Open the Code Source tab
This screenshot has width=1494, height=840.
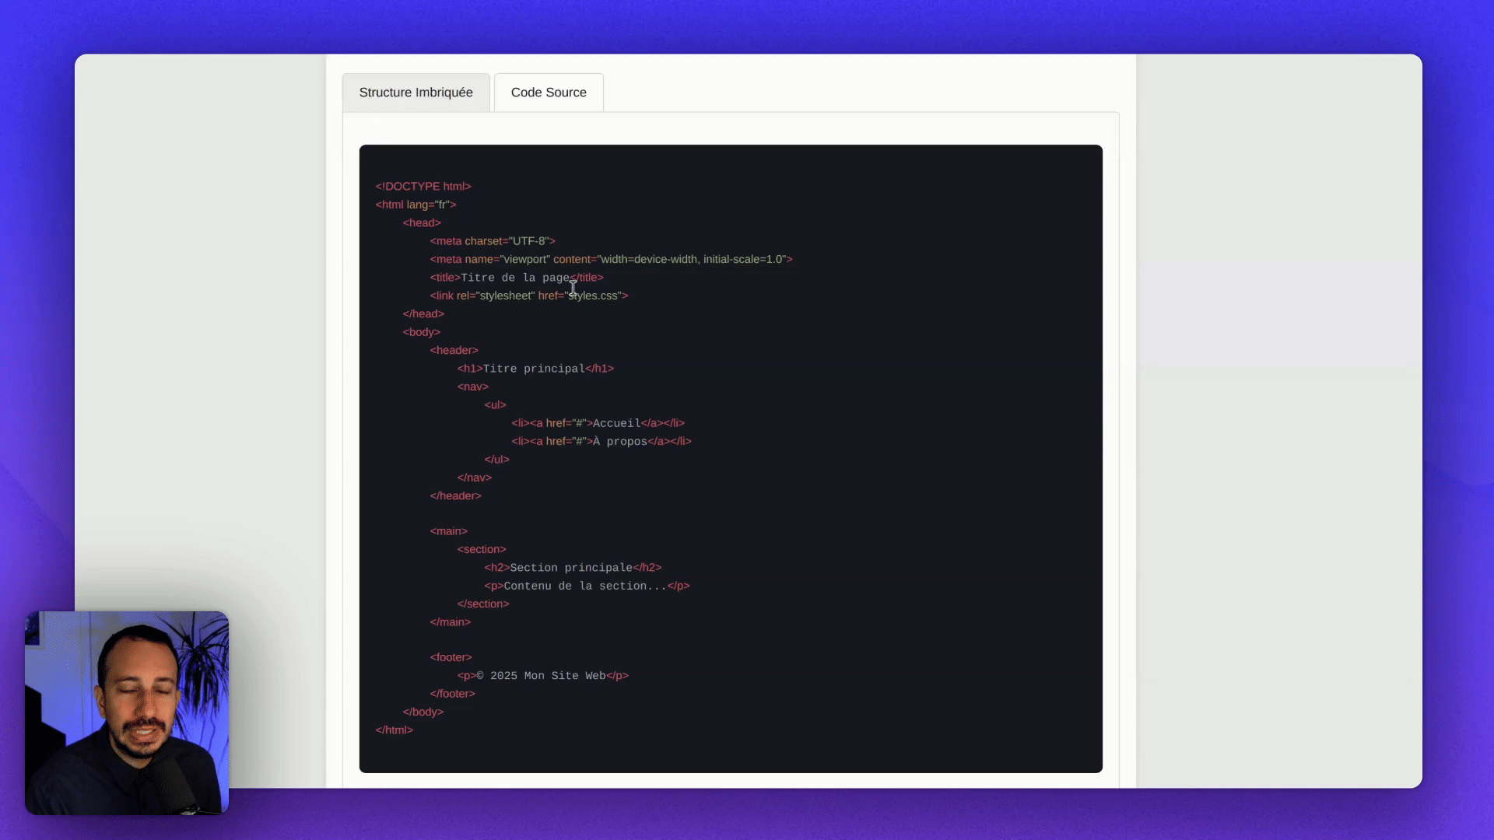(549, 93)
